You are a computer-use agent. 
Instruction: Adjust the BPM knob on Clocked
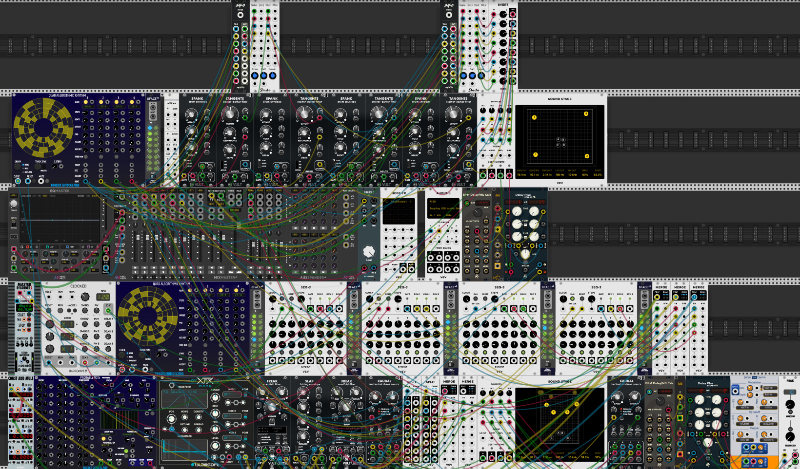(85, 297)
